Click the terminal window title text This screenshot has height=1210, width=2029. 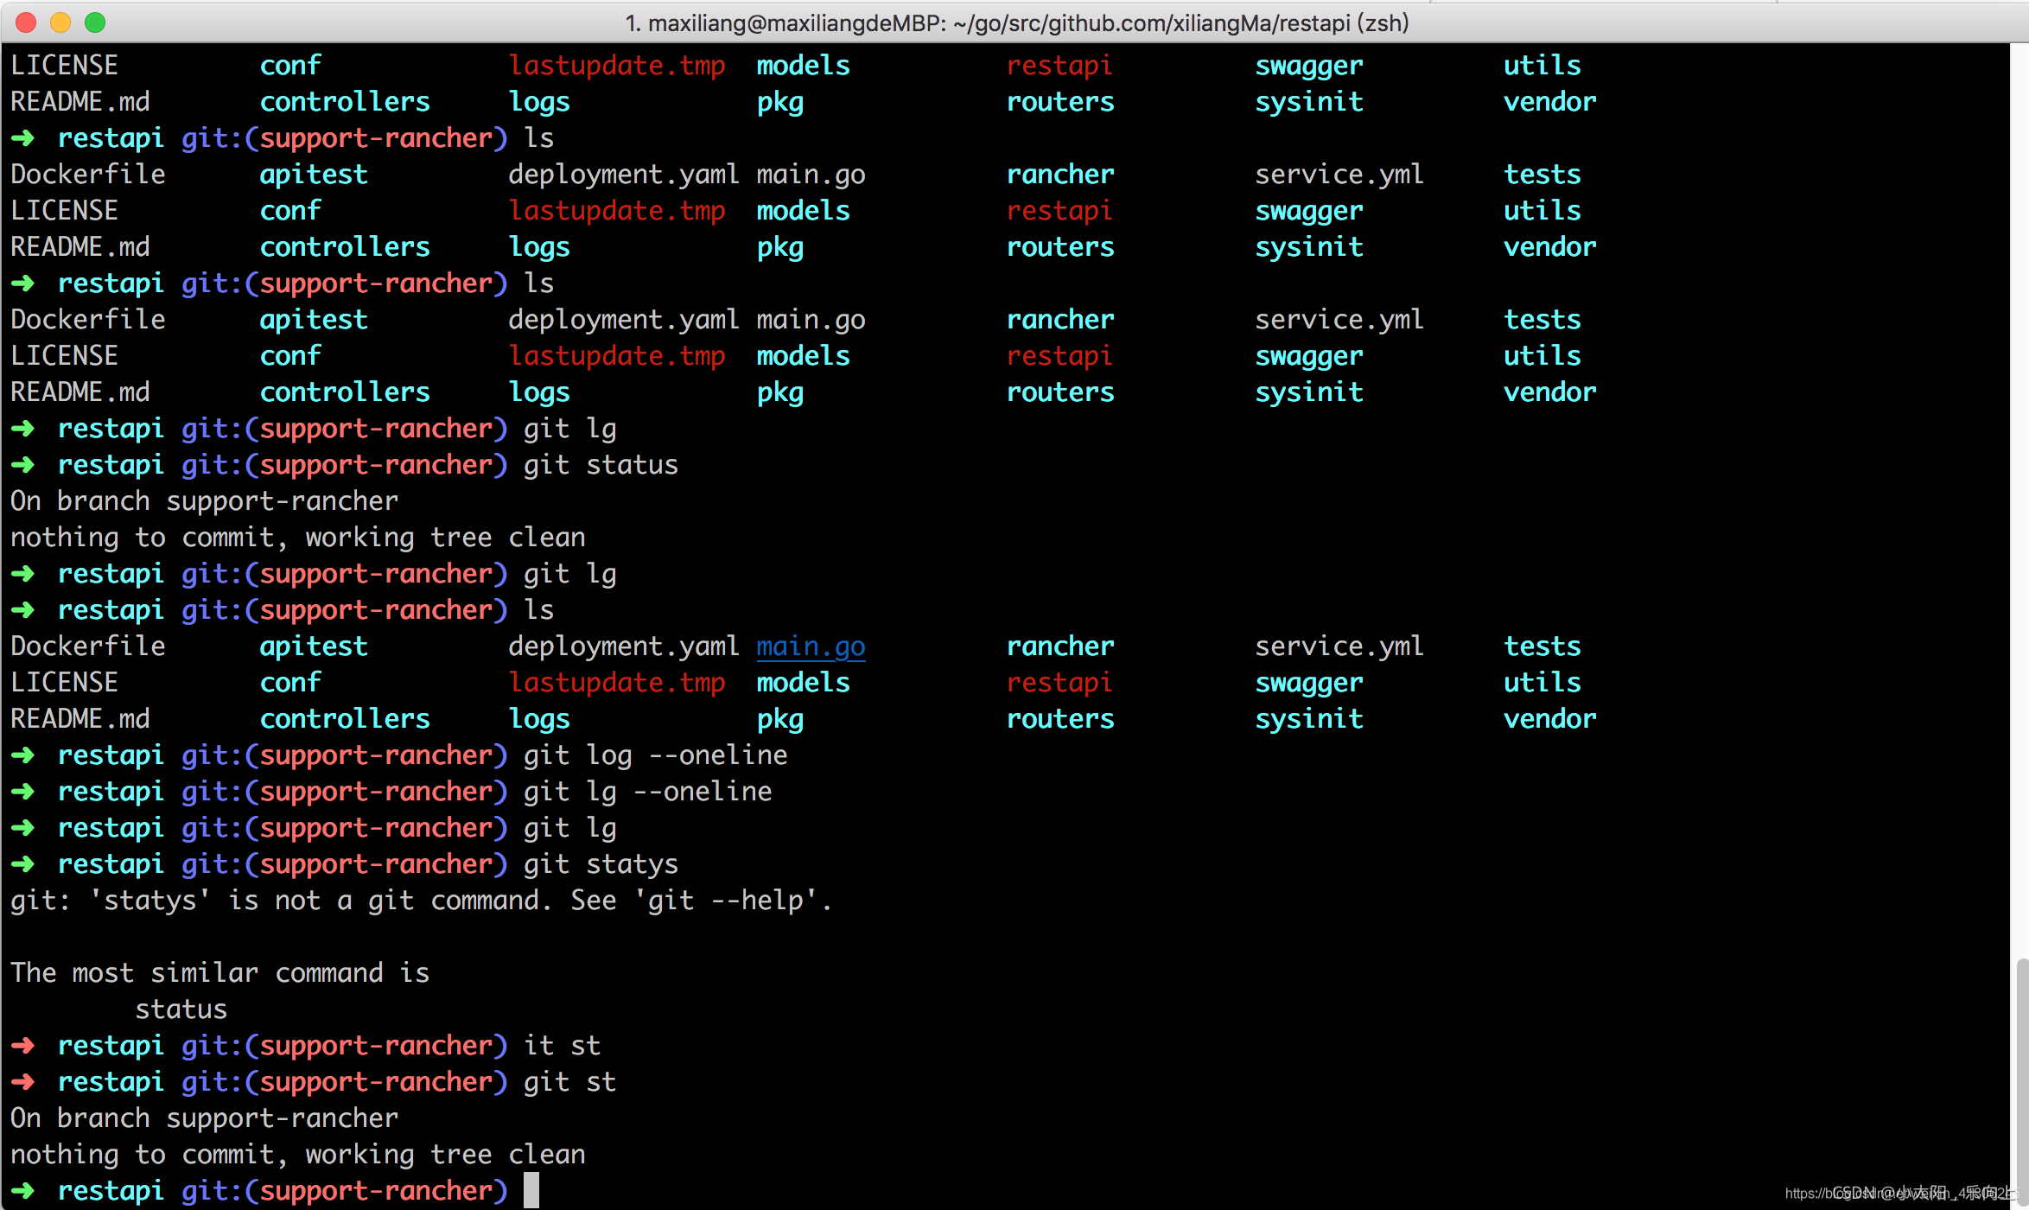(x=1016, y=22)
